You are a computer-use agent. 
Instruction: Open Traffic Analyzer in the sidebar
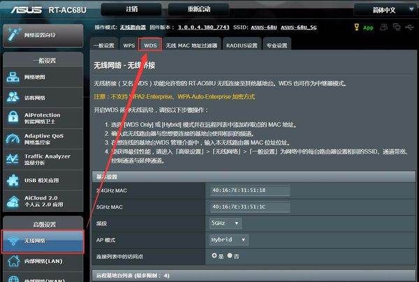[42, 160]
